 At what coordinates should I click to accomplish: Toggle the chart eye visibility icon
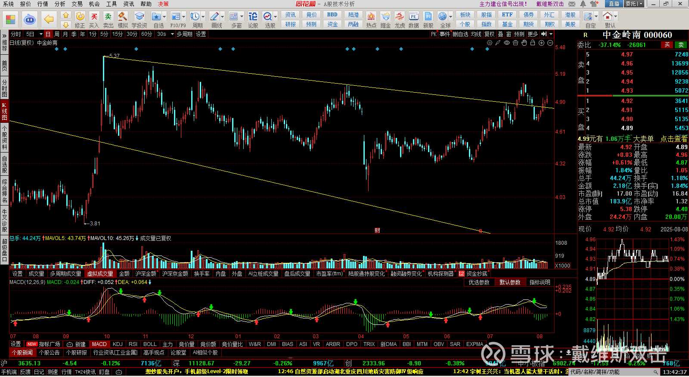pos(507,43)
